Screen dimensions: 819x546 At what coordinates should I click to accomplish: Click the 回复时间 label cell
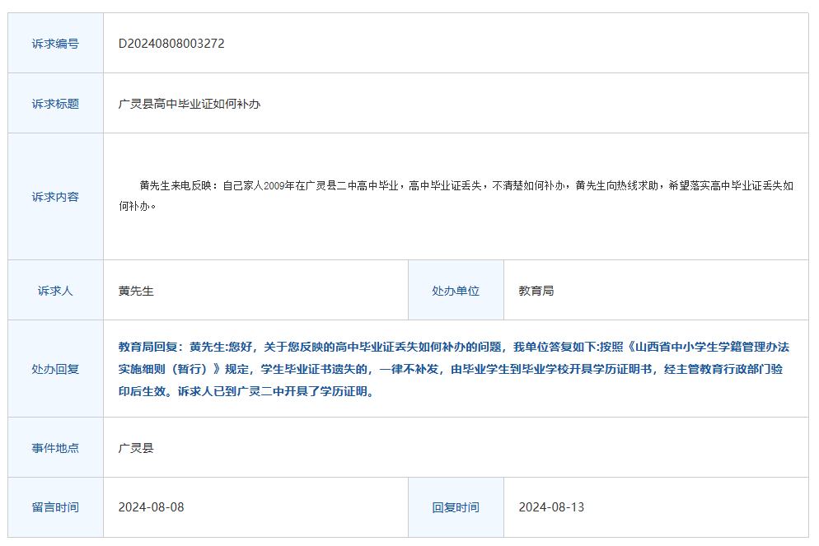[456, 507]
